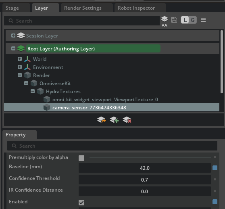Enable Premultiply color by alpha checkbox

pyautogui.click(x=81, y=158)
